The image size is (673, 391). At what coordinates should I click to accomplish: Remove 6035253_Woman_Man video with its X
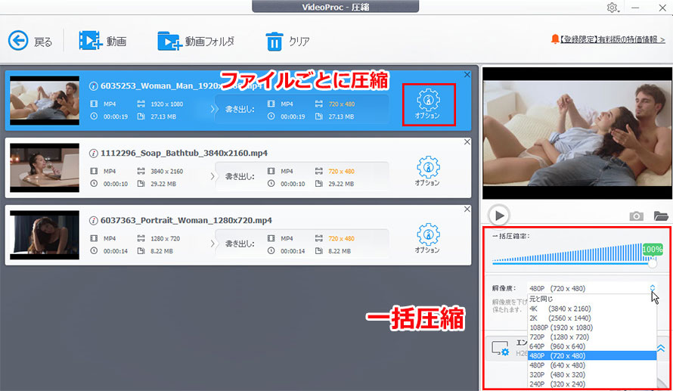(x=467, y=75)
